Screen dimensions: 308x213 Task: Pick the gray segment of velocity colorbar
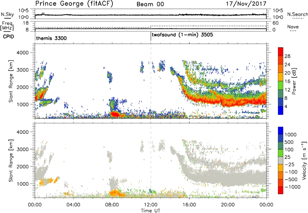pos(281,160)
